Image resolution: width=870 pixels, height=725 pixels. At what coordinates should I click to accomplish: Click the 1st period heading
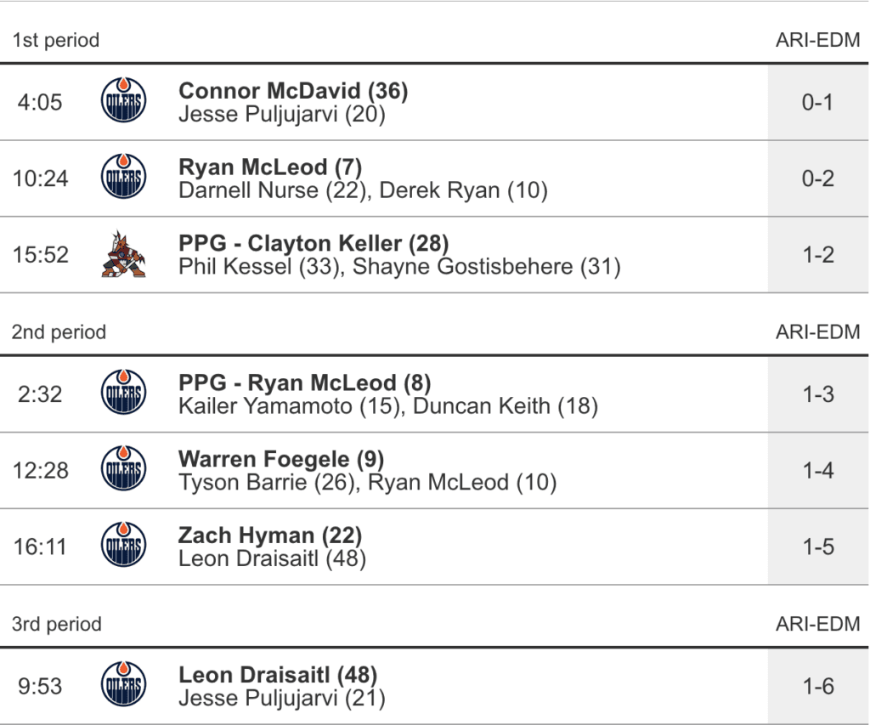56,40
